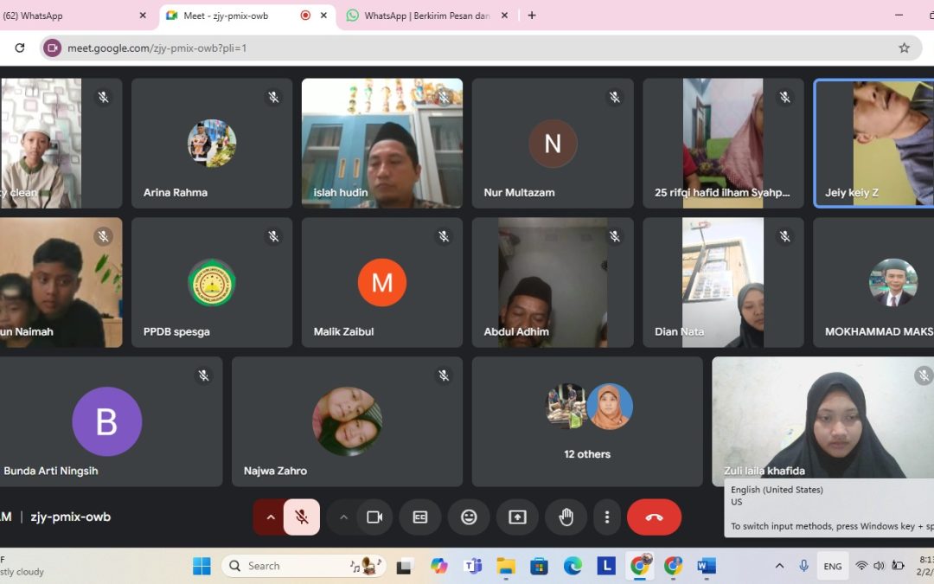Open the three-dot more options menu
Viewport: 934px width, 584px height.
point(607,517)
